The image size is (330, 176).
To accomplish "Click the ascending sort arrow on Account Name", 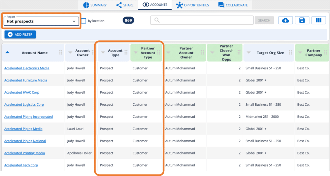I will pyautogui.click(x=7, y=52).
